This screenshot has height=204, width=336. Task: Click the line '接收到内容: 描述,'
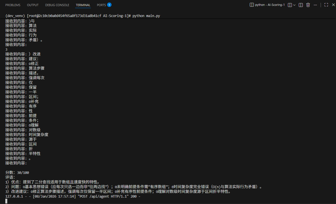(x=22, y=73)
